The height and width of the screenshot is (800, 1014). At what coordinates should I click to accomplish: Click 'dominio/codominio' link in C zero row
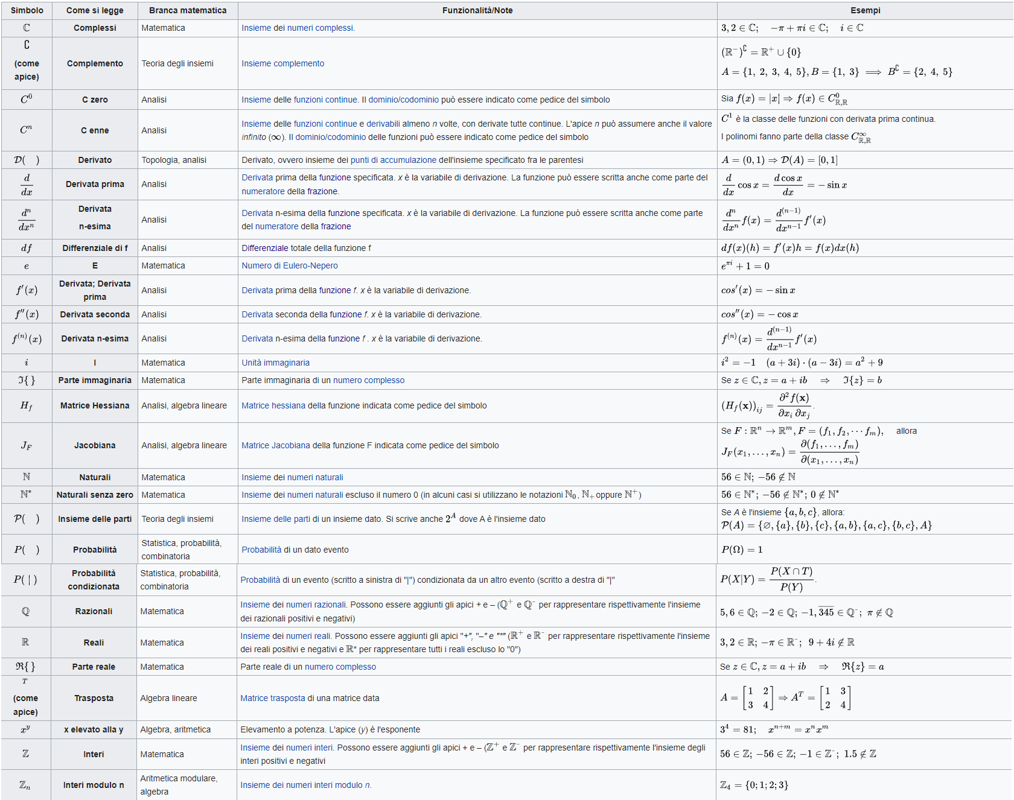coord(404,100)
